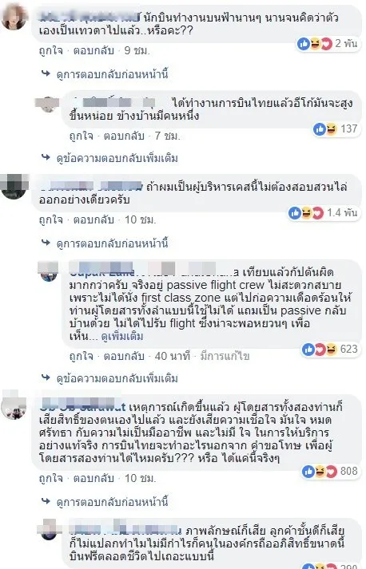Open reactions on the 2 พัน comment
The width and height of the screenshot is (366, 569).
point(315,44)
